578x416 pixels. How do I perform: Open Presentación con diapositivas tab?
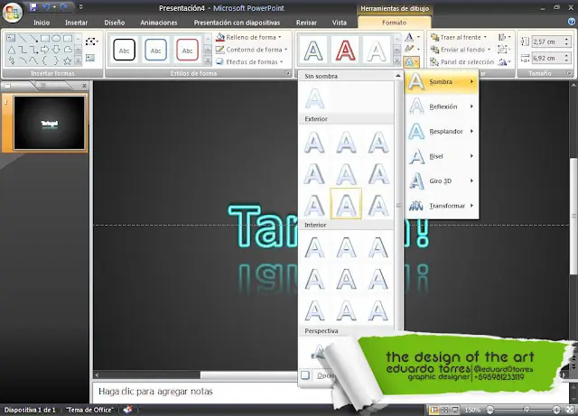[x=237, y=23]
